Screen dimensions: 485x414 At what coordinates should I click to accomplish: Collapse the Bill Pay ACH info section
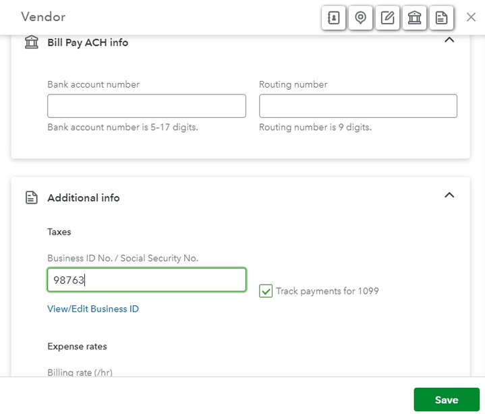[449, 40]
